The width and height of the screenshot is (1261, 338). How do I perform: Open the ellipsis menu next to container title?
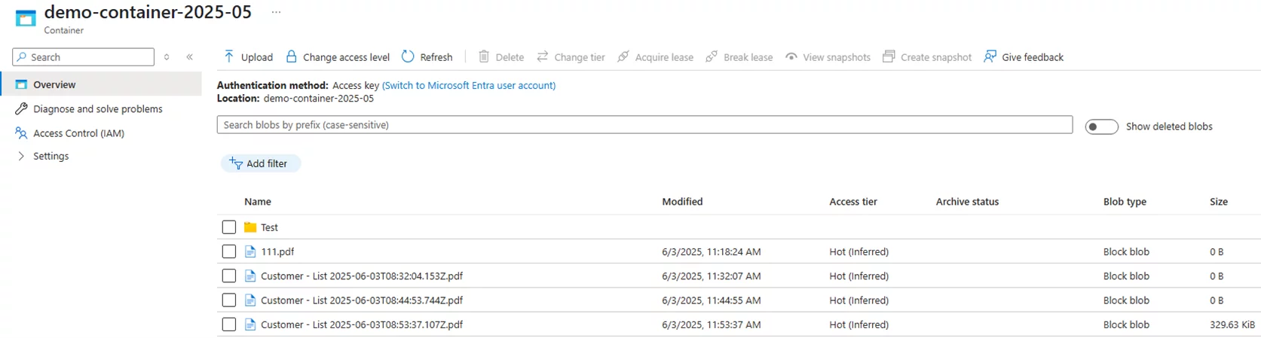point(276,12)
